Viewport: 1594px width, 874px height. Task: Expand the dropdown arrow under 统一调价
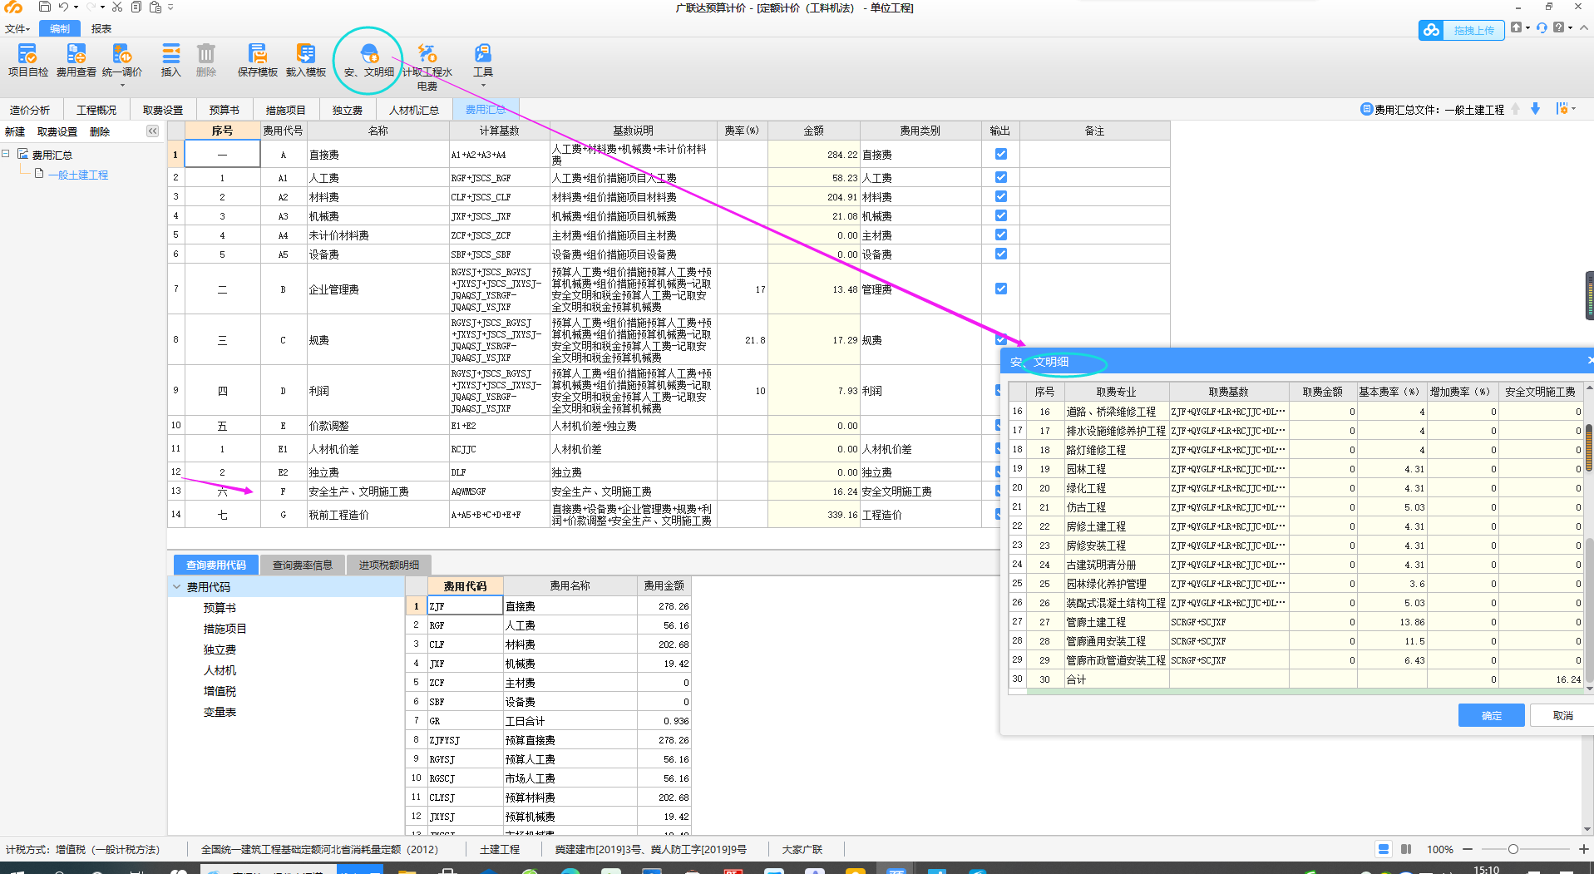point(122,85)
